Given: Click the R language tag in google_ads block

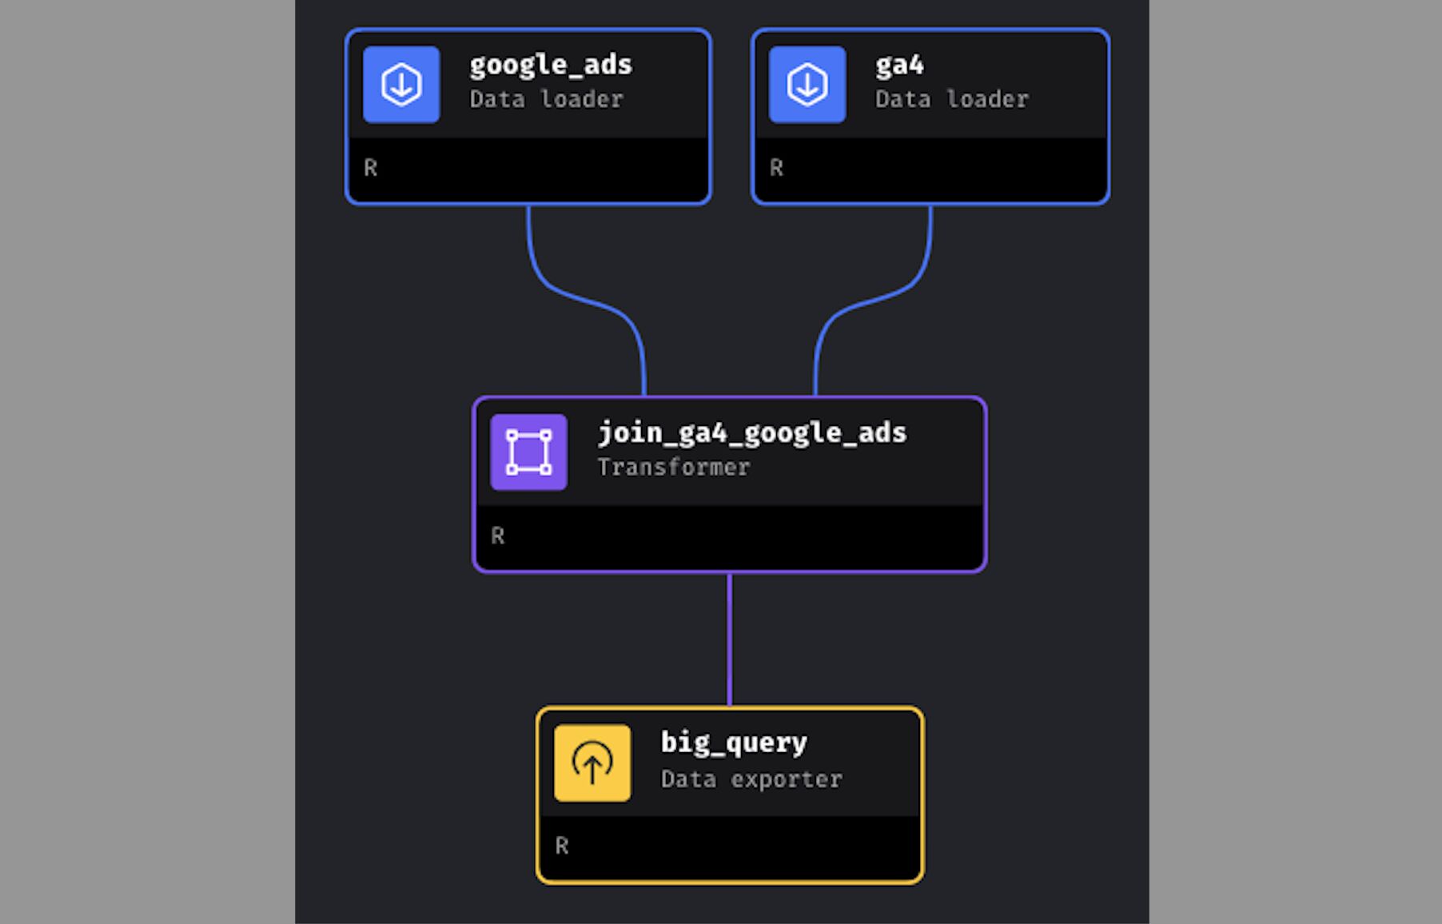Looking at the screenshot, I should coord(371,168).
